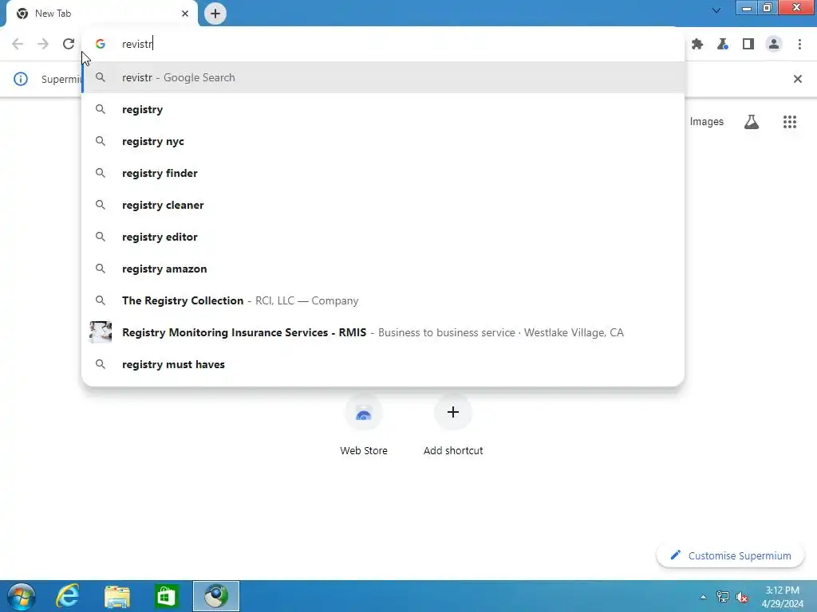Viewport: 817px width, 612px height.
Task: Click the Customise Supermium button
Action: click(730, 555)
